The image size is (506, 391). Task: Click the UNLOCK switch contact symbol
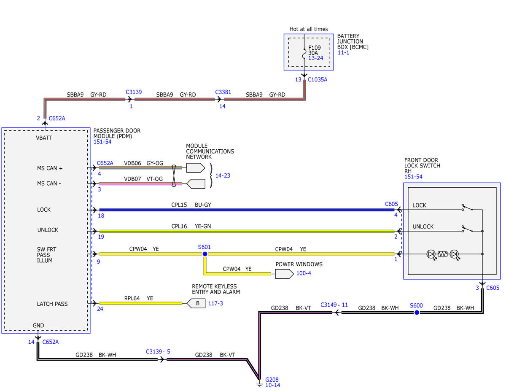pyautogui.click(x=467, y=229)
